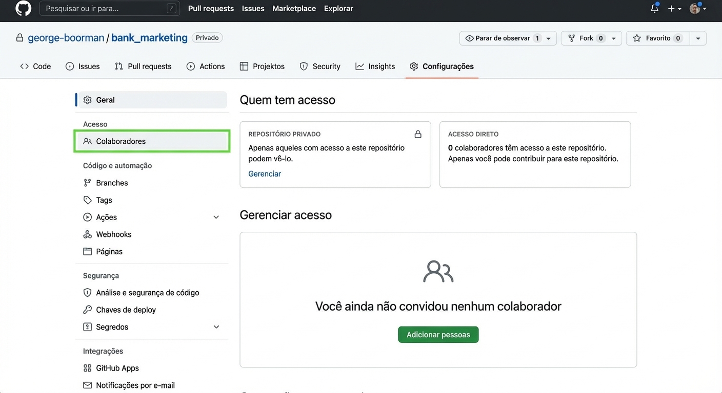The height and width of the screenshot is (393, 722).
Task: Click the Geral gear icon
Action: pos(87,100)
